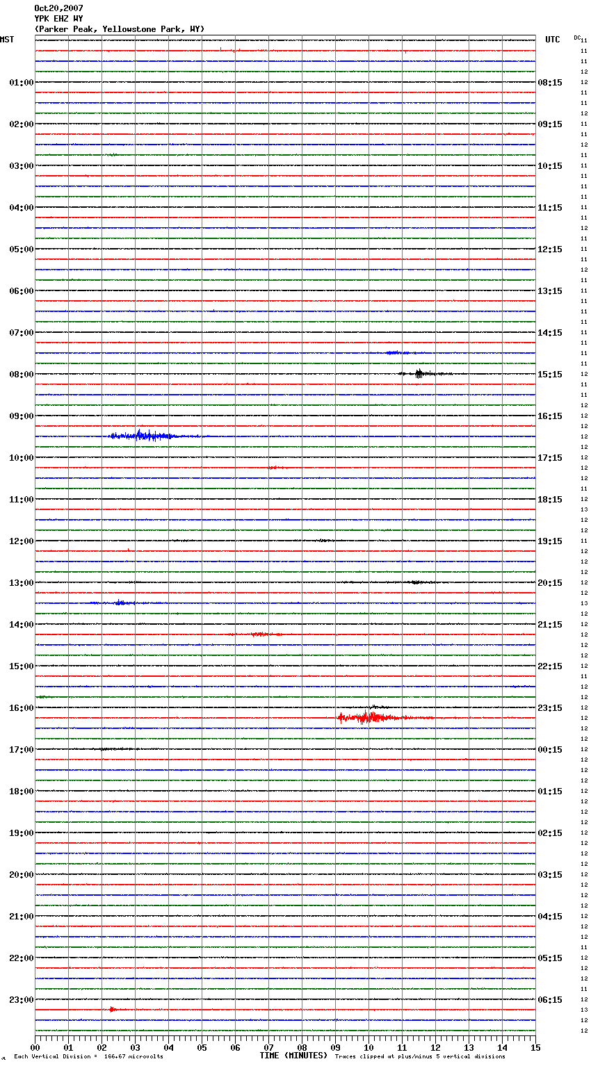Select the 21:15 UTC time label

(550, 625)
